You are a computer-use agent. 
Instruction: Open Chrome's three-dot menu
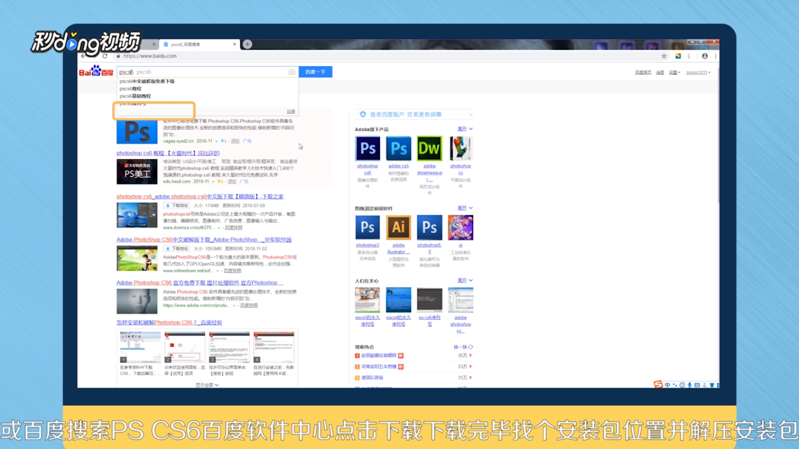tap(715, 56)
